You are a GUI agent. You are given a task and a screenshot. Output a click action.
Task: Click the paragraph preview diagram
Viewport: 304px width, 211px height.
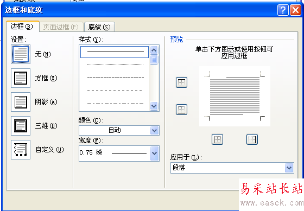pos(235,97)
